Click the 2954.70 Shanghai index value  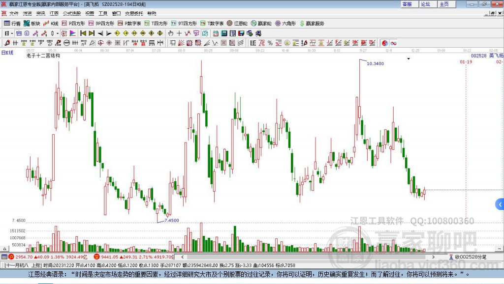24,257
